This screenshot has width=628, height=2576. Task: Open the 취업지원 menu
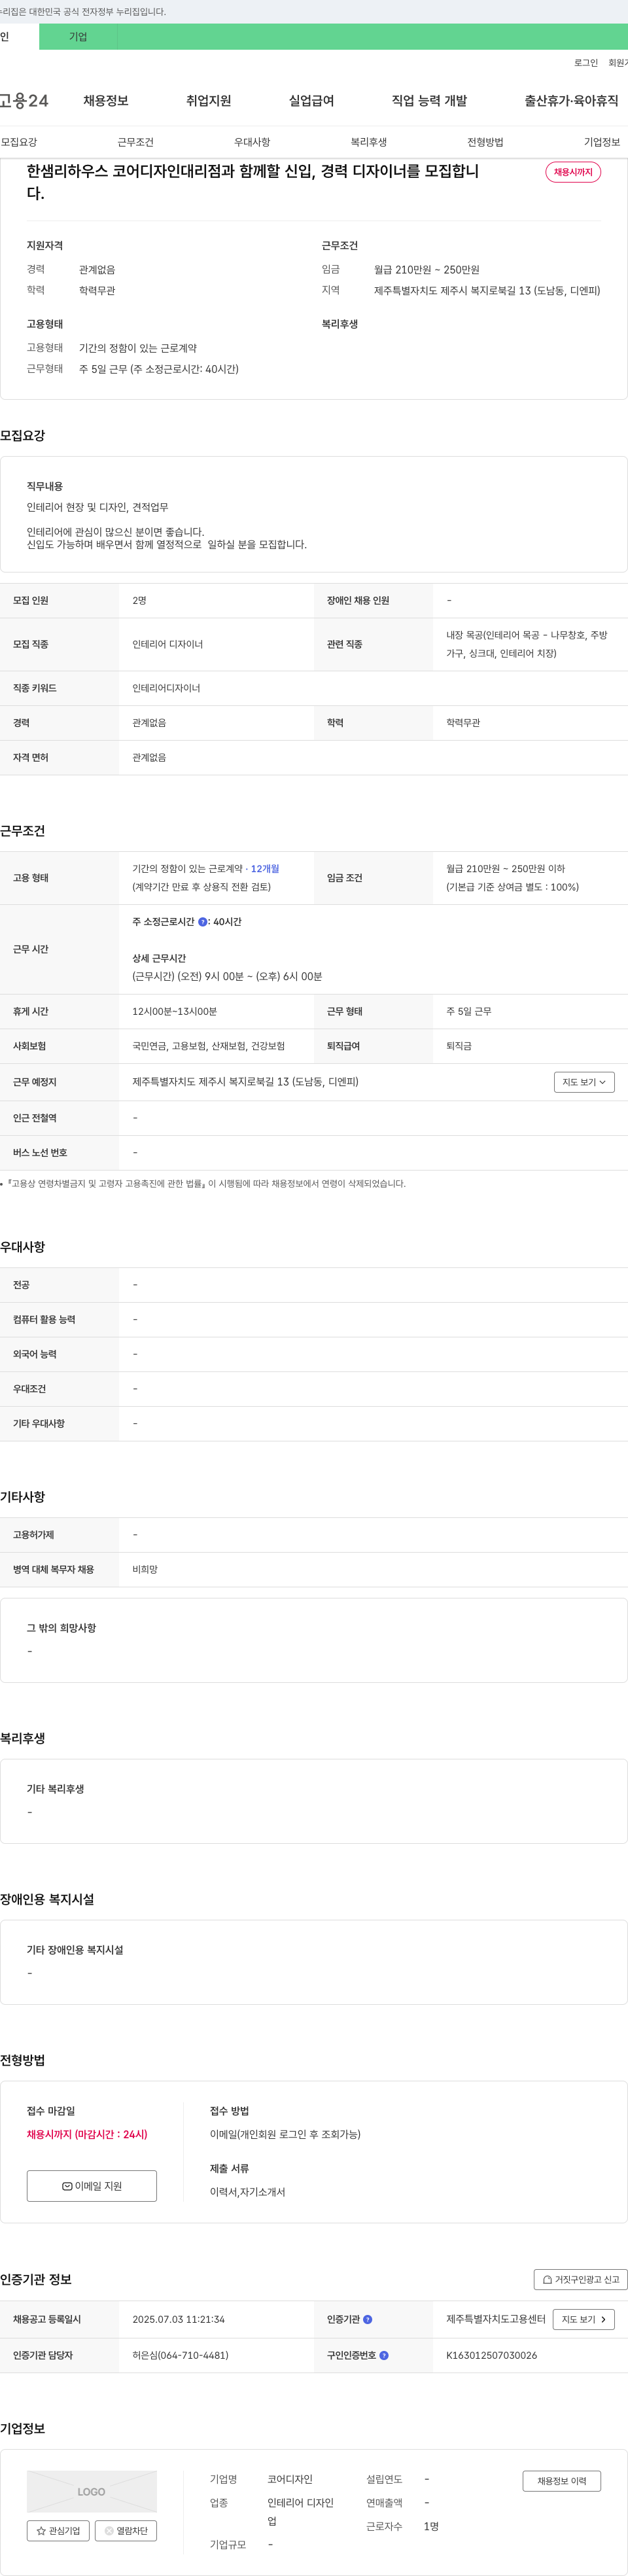coord(209,101)
